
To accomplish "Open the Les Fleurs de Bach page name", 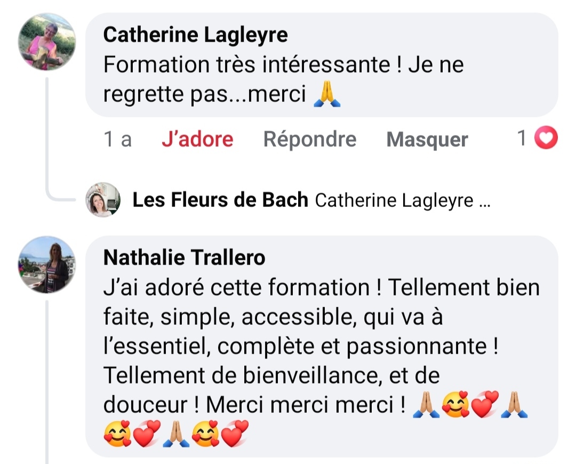I will (x=220, y=200).
